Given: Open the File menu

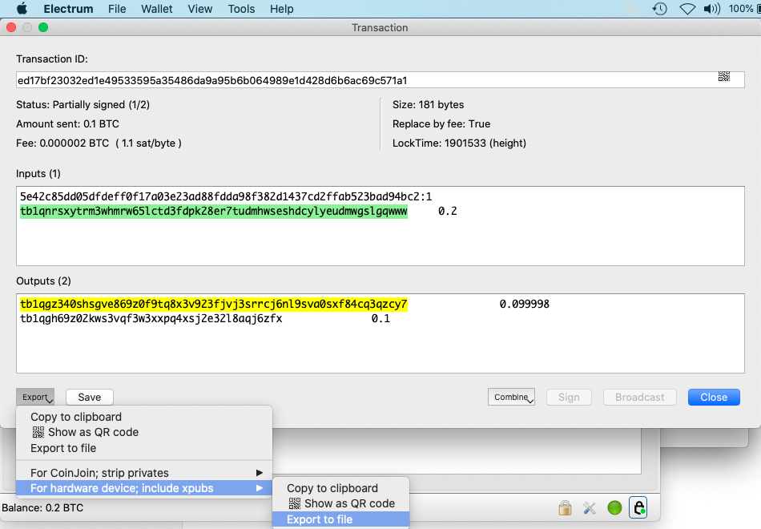Looking at the screenshot, I should (117, 9).
